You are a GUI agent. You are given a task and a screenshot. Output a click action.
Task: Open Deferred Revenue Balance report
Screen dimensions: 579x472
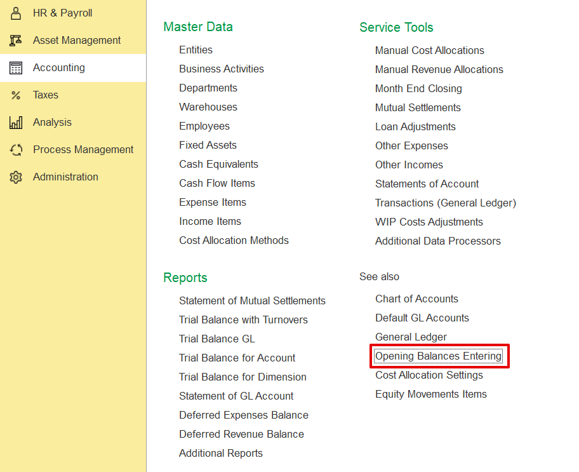[241, 435]
